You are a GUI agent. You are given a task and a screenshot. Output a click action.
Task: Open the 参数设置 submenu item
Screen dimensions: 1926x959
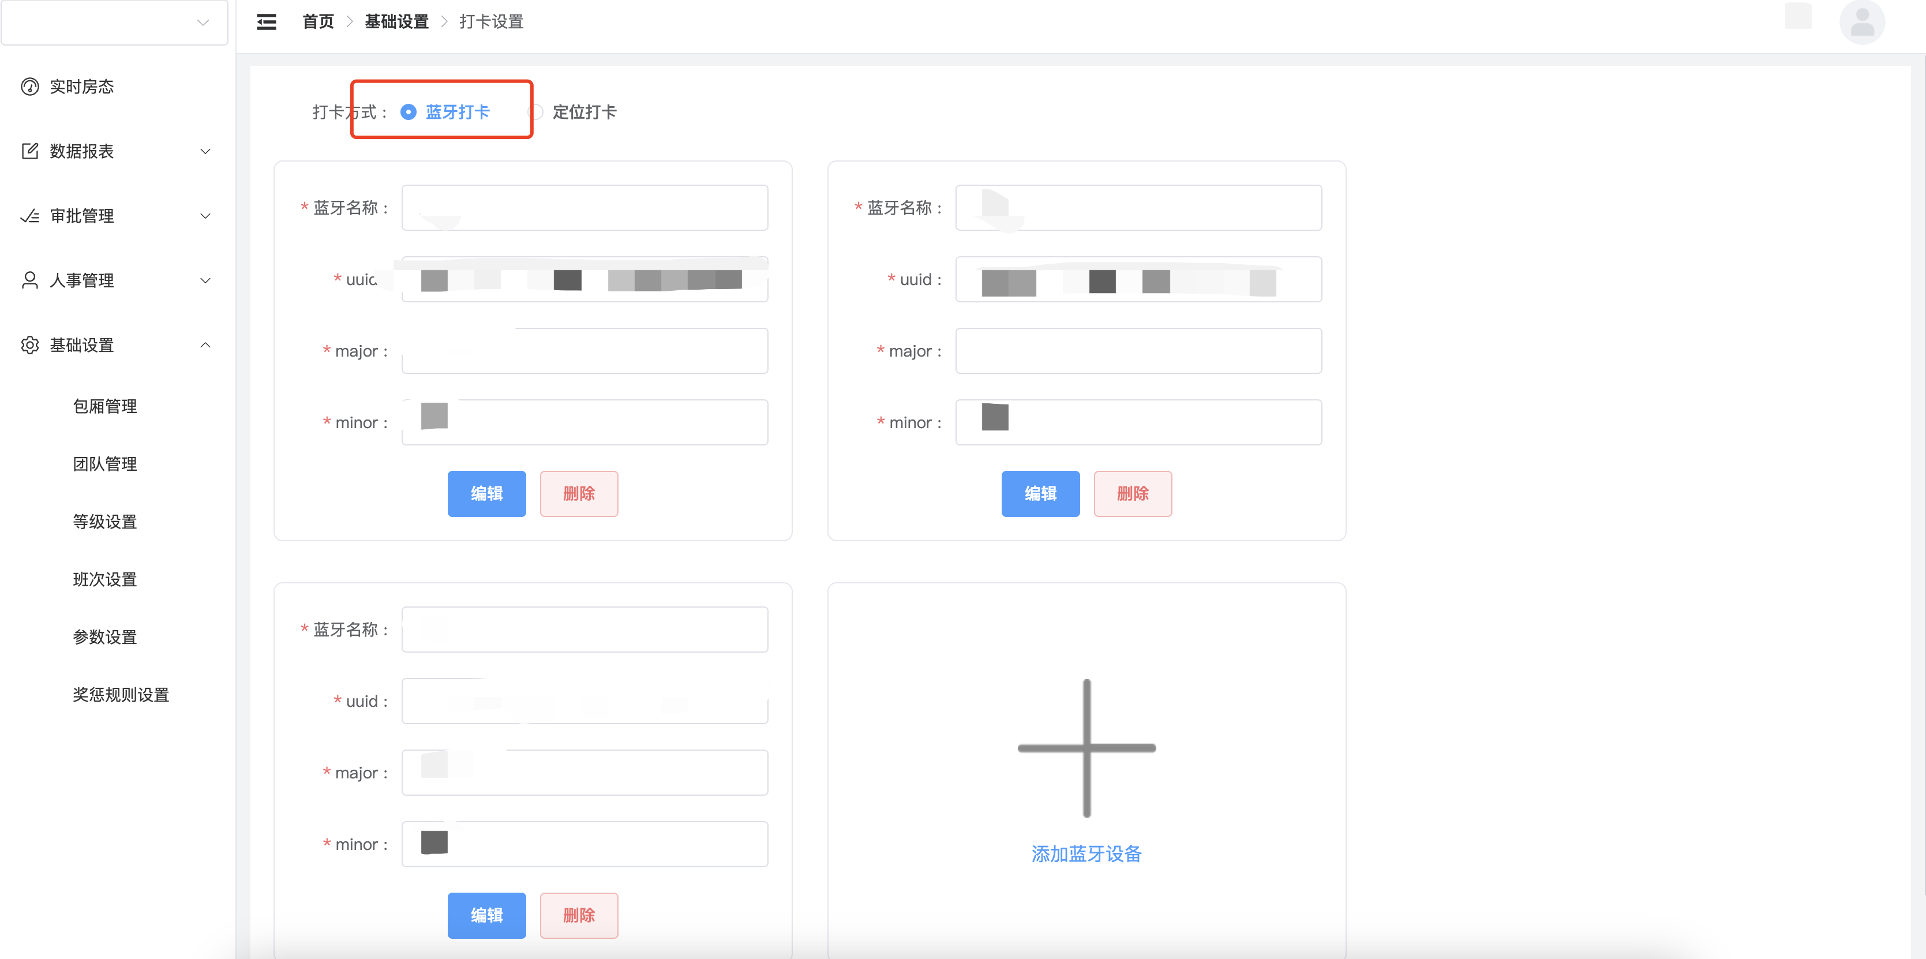(x=104, y=637)
